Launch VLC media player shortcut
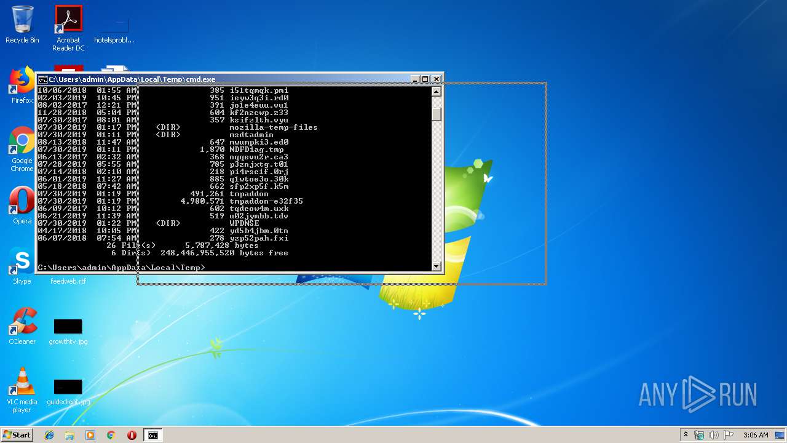The image size is (787, 443). click(22, 391)
